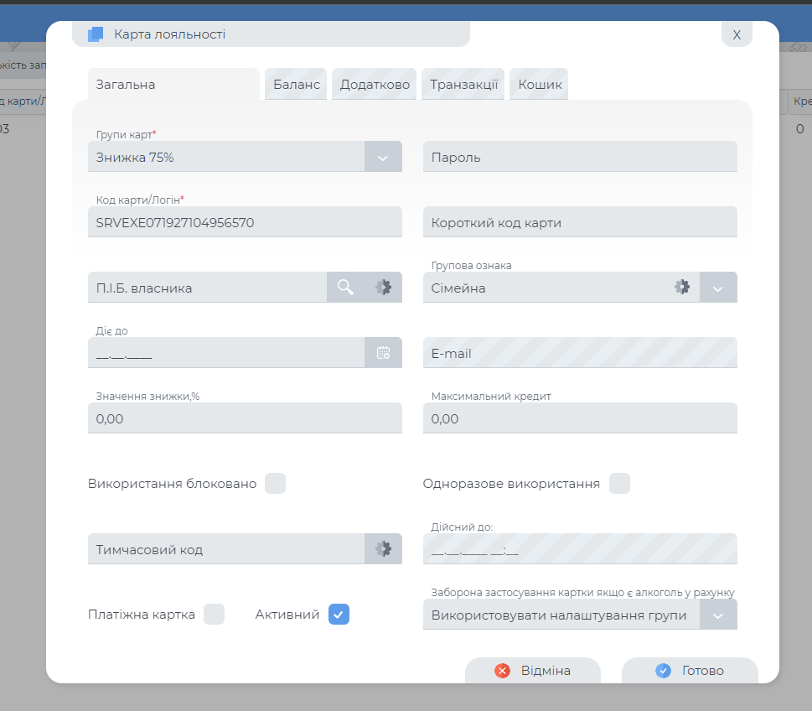Click the Пароль input field
The image size is (812, 711).
(x=580, y=157)
